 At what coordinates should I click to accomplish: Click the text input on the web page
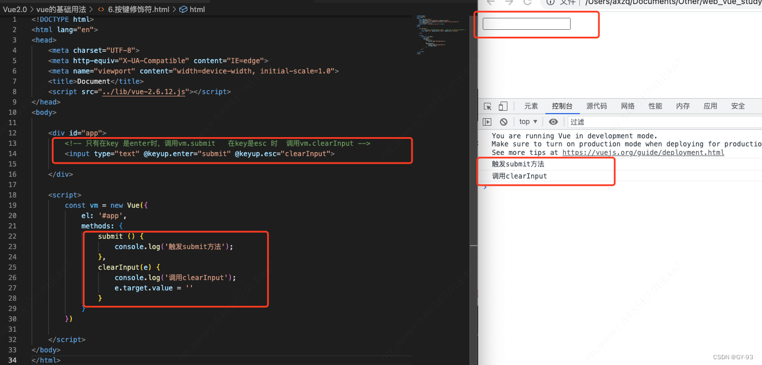[526, 24]
